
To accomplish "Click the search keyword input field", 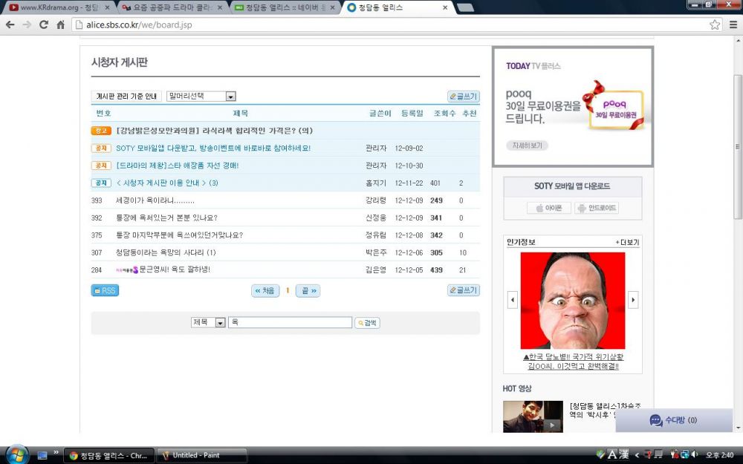I will 290,322.
